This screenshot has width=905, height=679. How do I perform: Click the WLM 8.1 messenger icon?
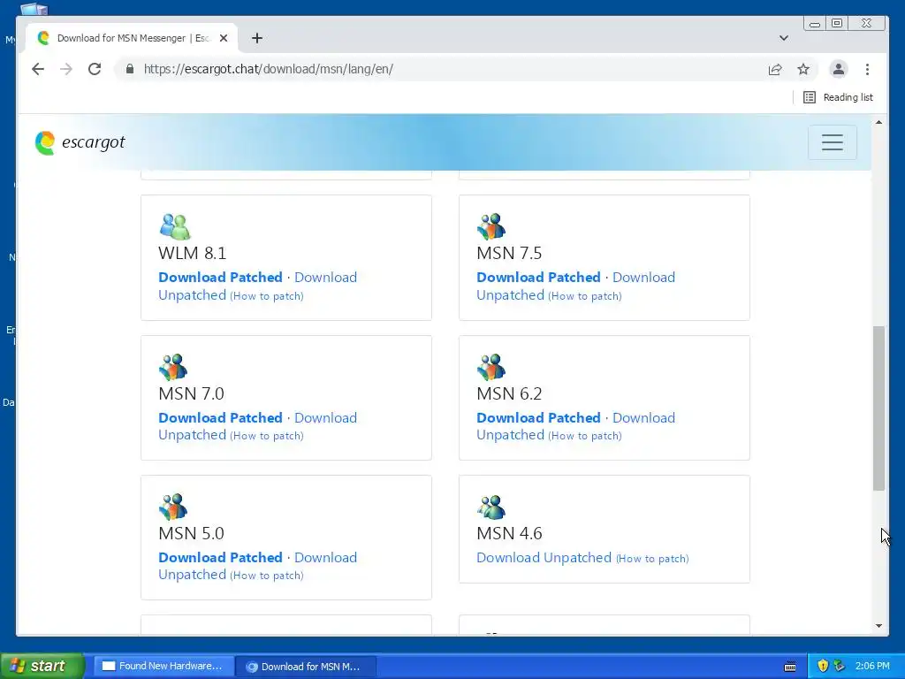[x=175, y=226]
